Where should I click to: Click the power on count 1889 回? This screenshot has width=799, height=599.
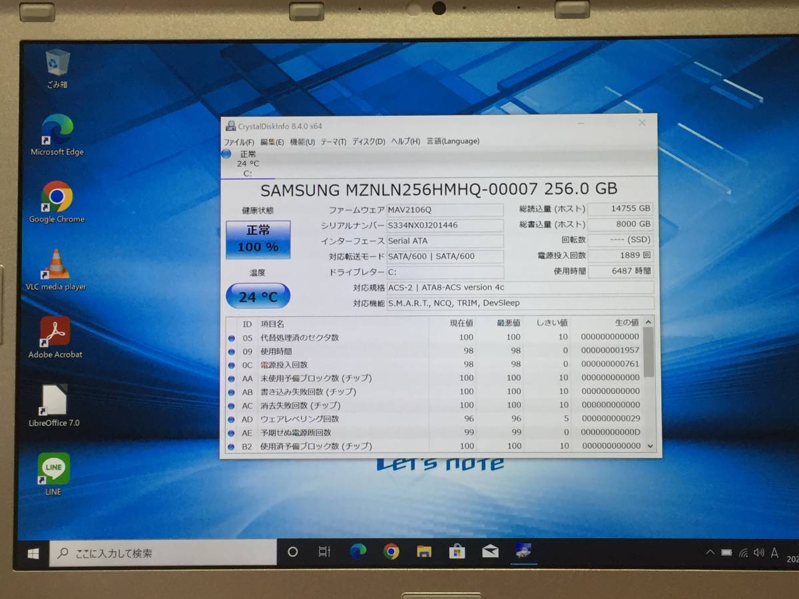621,256
